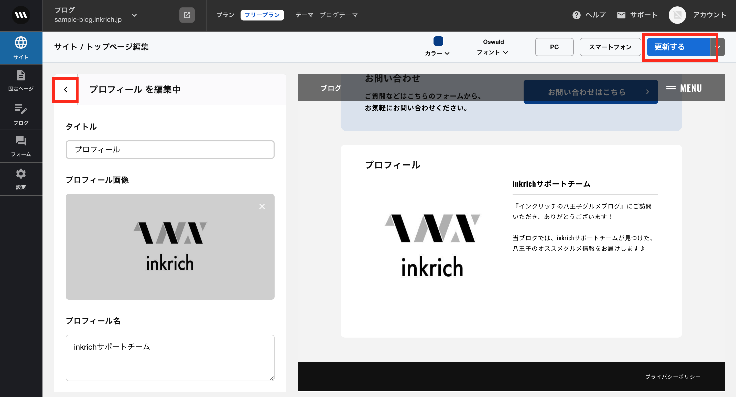Click the Free Plan badge
Image resolution: width=736 pixels, height=397 pixels.
tap(262, 15)
